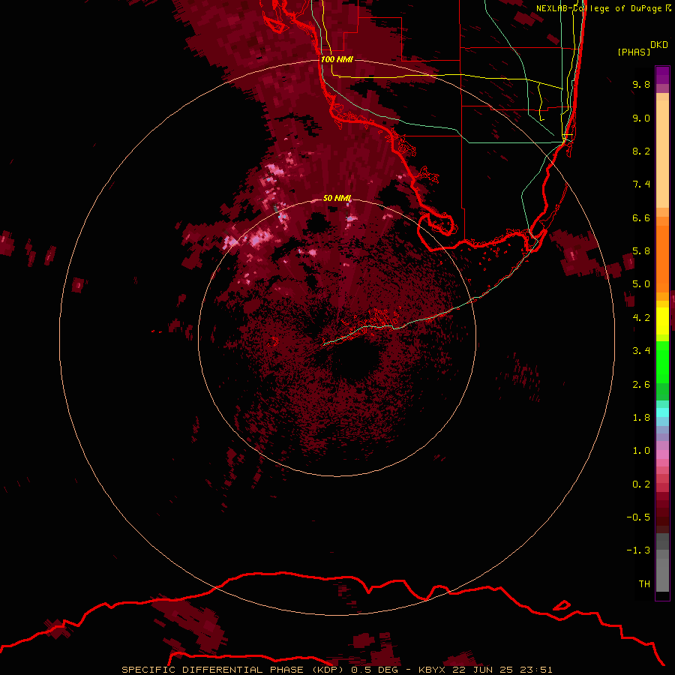
Task: Pick the yellow segment of the color bar
Action: point(662,321)
